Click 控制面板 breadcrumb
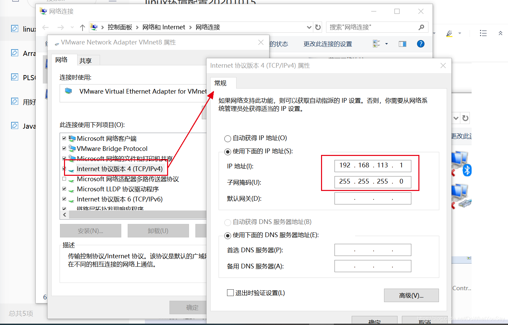The width and height of the screenshot is (508, 325). tap(120, 27)
